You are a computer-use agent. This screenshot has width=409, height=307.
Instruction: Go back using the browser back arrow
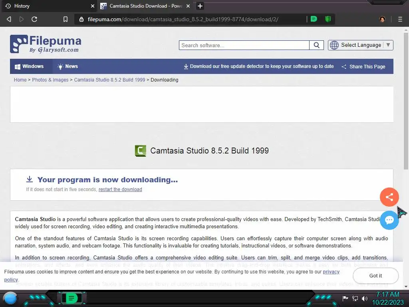click(9, 19)
